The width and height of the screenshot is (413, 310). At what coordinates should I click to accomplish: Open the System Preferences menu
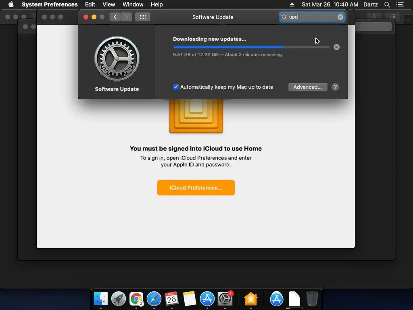point(50,4)
